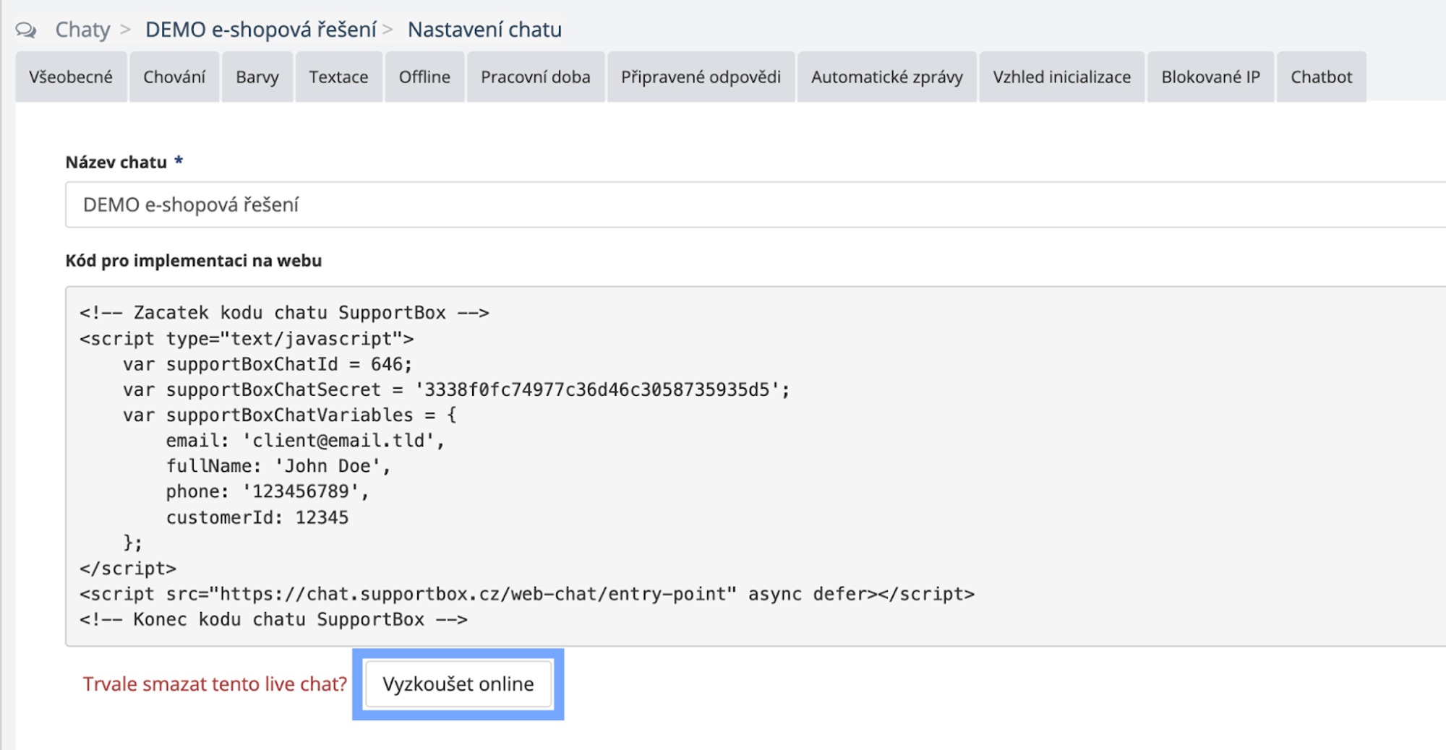The image size is (1446, 750).
Task: Select the Barvy tab
Action: (x=257, y=77)
